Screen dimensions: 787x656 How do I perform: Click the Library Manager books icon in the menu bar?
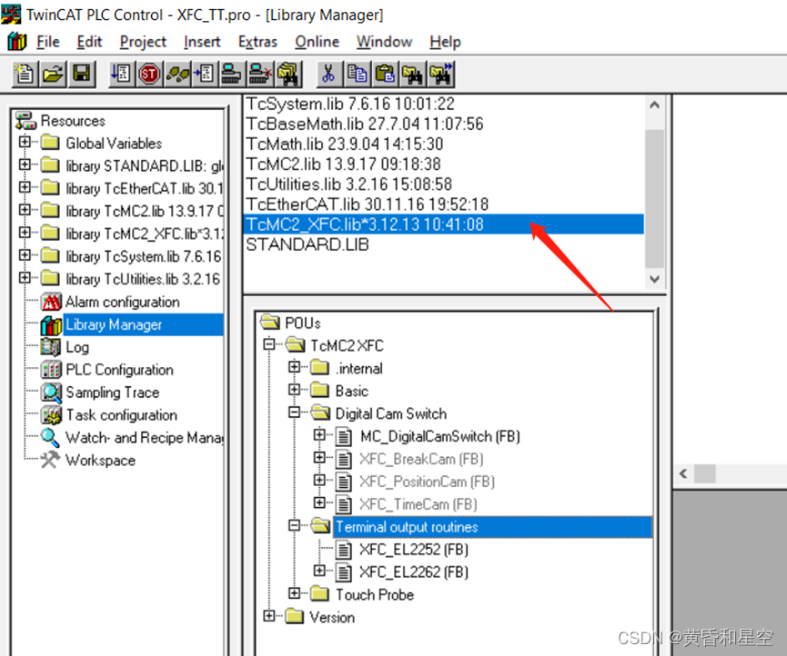point(16,41)
